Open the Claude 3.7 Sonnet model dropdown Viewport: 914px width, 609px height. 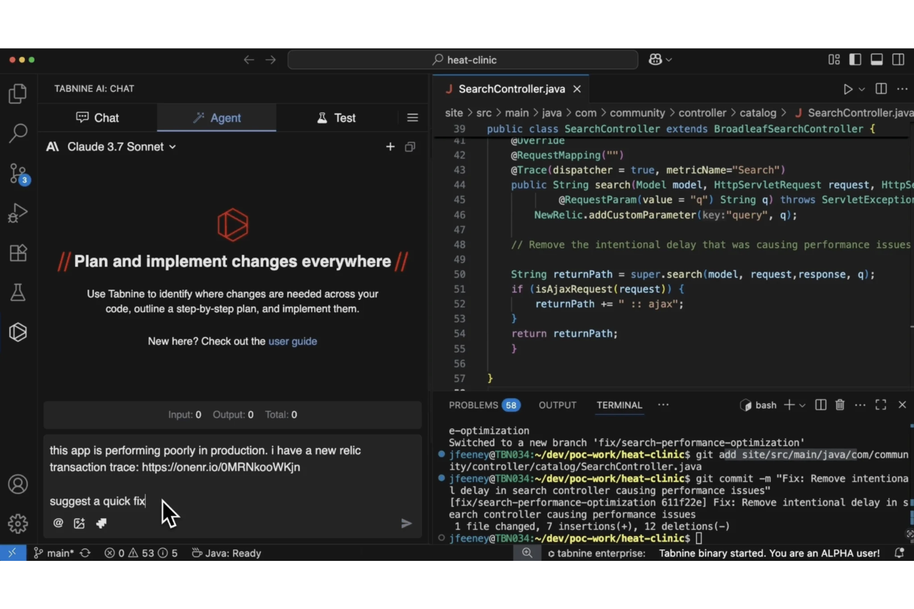(112, 147)
